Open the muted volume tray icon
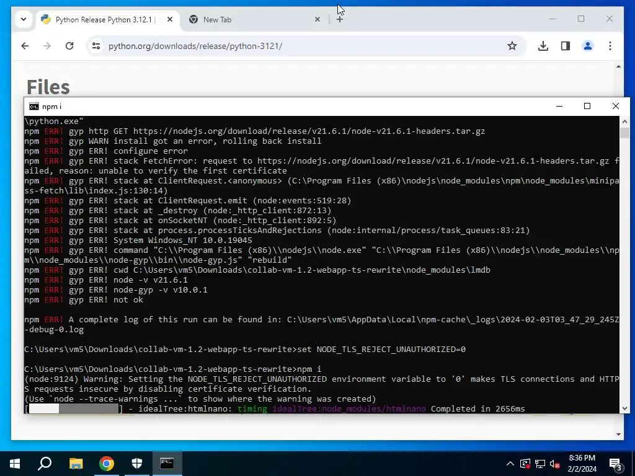The image size is (635, 476). [x=555, y=464]
